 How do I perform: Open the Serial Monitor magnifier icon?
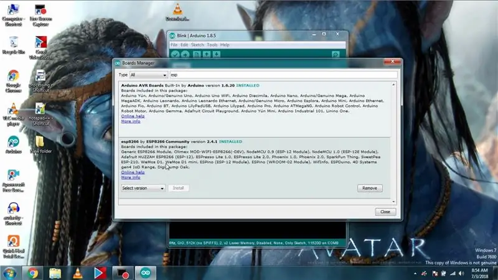pyautogui.click(x=336, y=54)
